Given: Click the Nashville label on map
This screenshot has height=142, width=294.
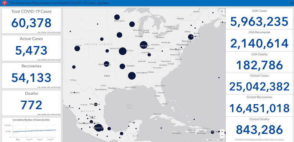Looking at the screenshot, I should (142, 61).
